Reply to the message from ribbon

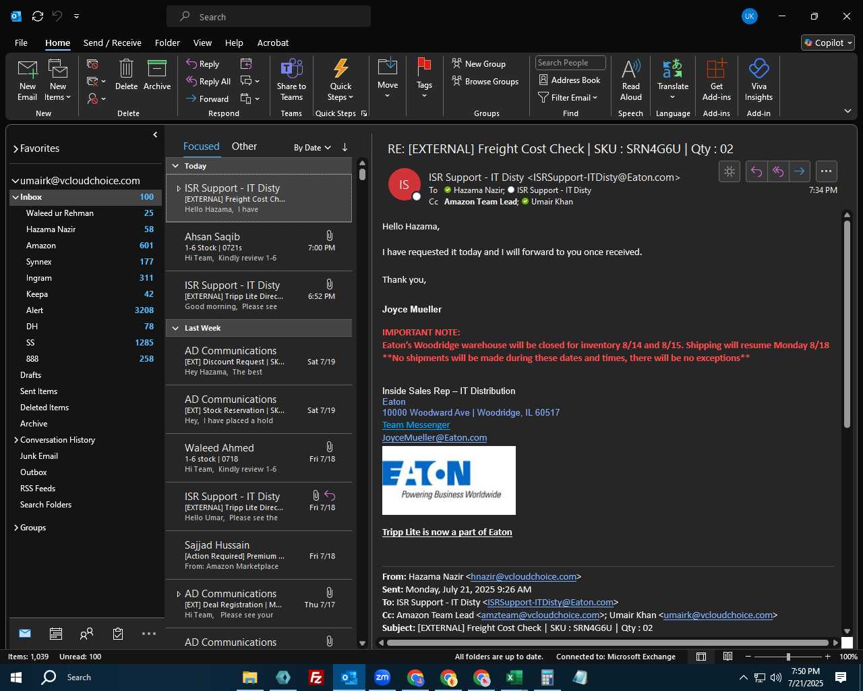tap(203, 63)
